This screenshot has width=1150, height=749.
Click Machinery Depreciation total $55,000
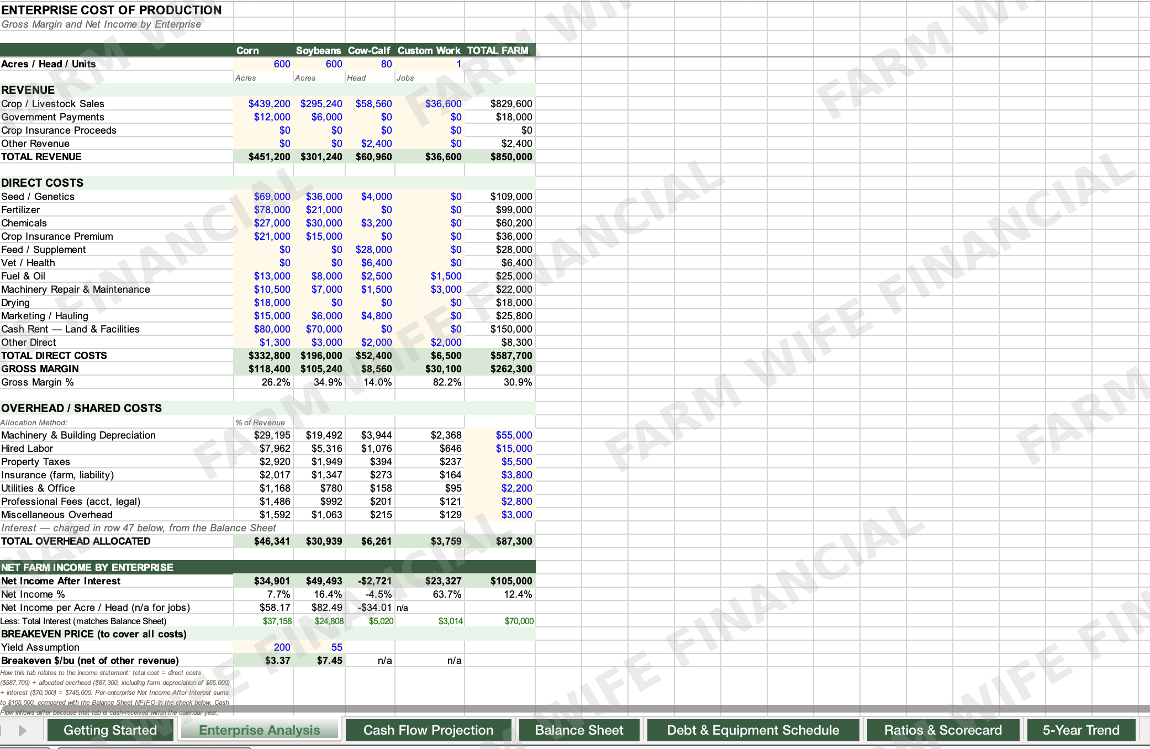point(500,435)
